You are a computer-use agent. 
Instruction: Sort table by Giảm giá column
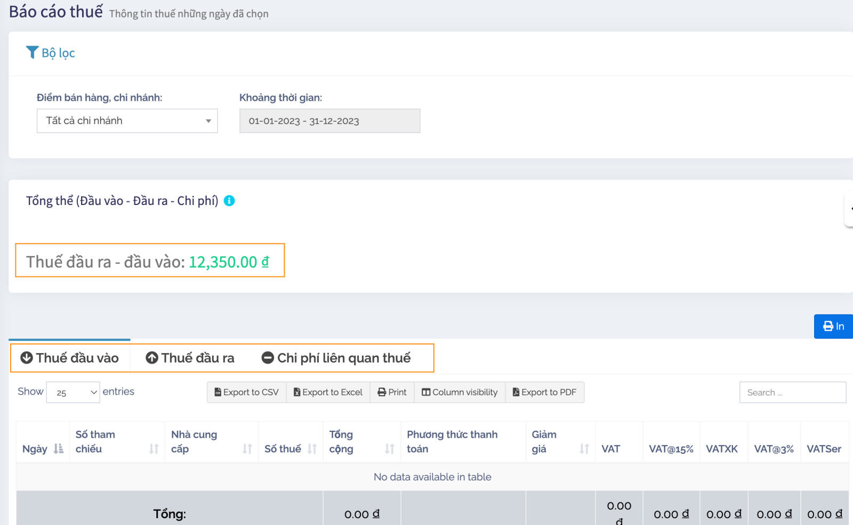[x=584, y=449]
